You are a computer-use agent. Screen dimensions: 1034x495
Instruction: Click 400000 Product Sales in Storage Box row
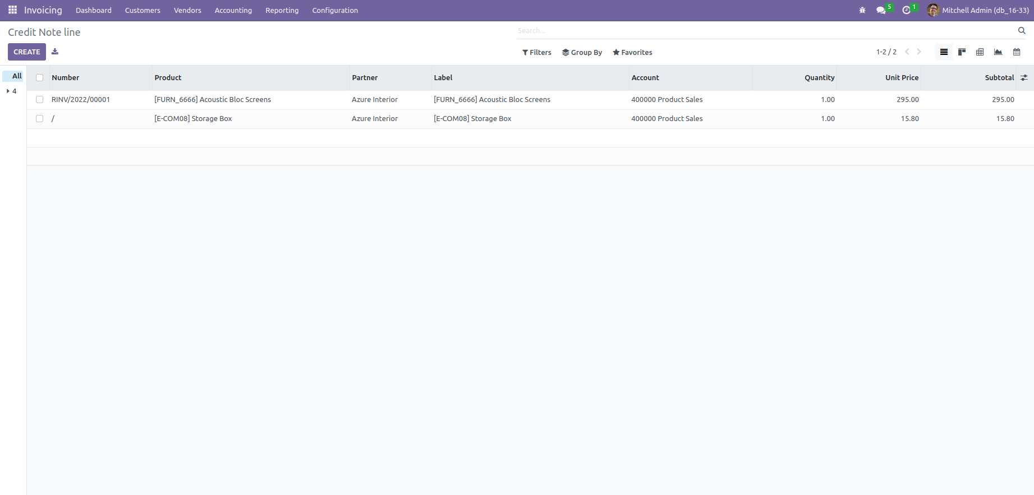tap(667, 119)
